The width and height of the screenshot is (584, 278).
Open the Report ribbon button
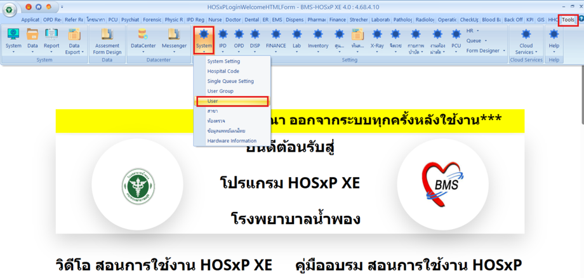tap(51, 40)
